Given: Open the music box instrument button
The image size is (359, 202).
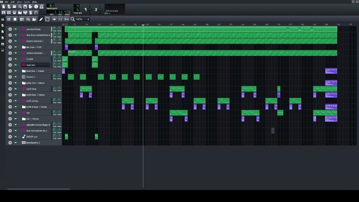Looking at the screenshot, I should click(x=36, y=65).
